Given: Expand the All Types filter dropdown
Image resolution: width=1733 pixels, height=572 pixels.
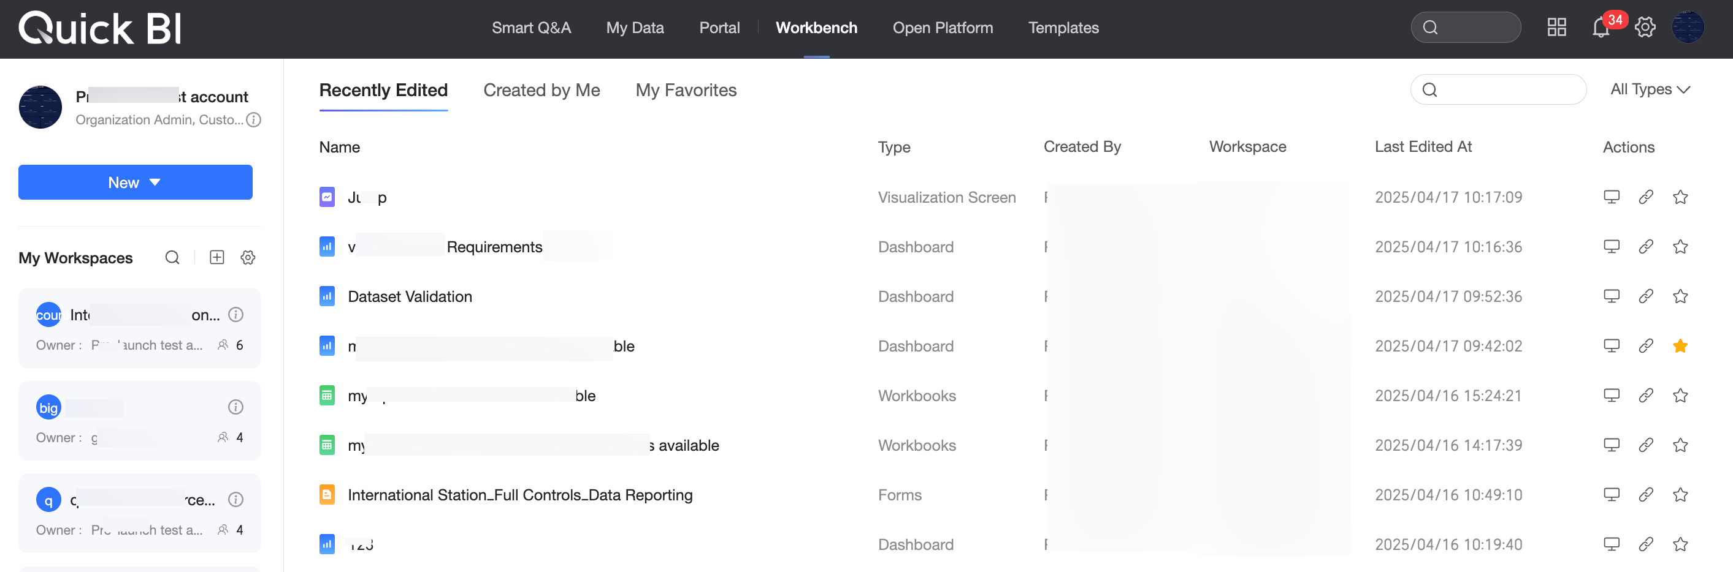Looking at the screenshot, I should [1650, 89].
